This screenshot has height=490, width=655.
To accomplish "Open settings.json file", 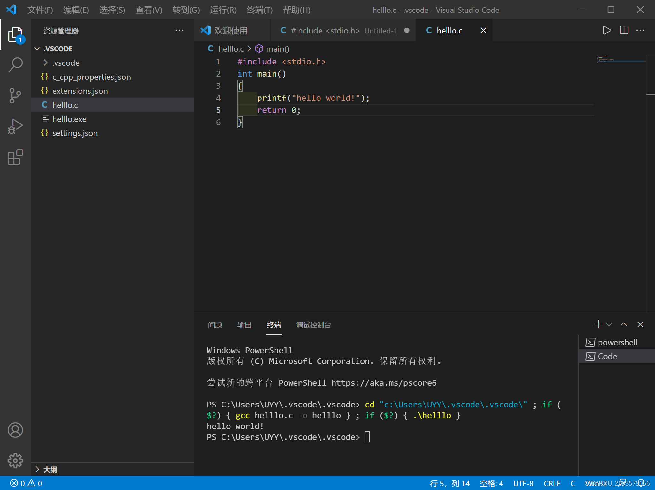I will tap(112, 133).
